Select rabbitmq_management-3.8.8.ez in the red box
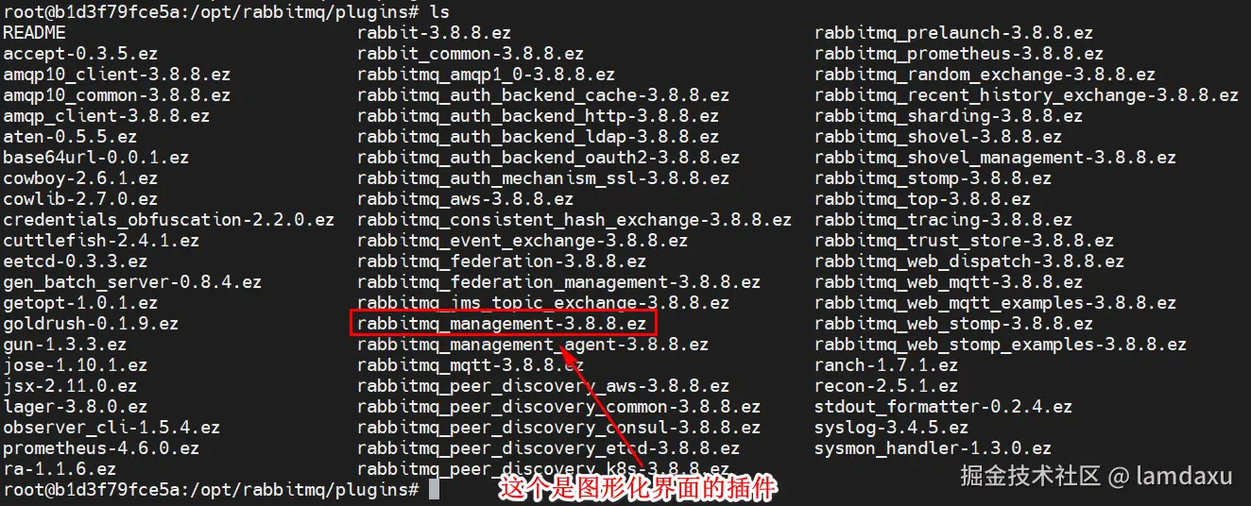The height and width of the screenshot is (506, 1251). 502,324
